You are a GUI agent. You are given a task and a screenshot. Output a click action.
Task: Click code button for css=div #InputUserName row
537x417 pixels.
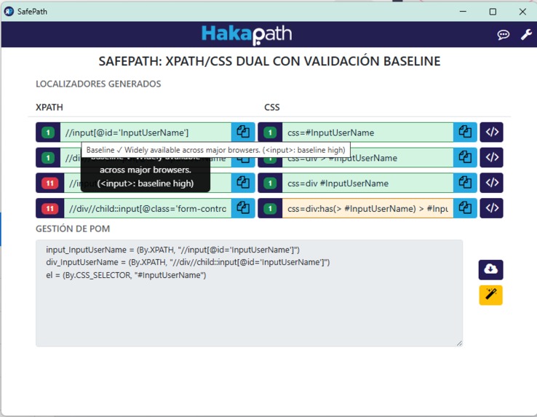point(491,183)
